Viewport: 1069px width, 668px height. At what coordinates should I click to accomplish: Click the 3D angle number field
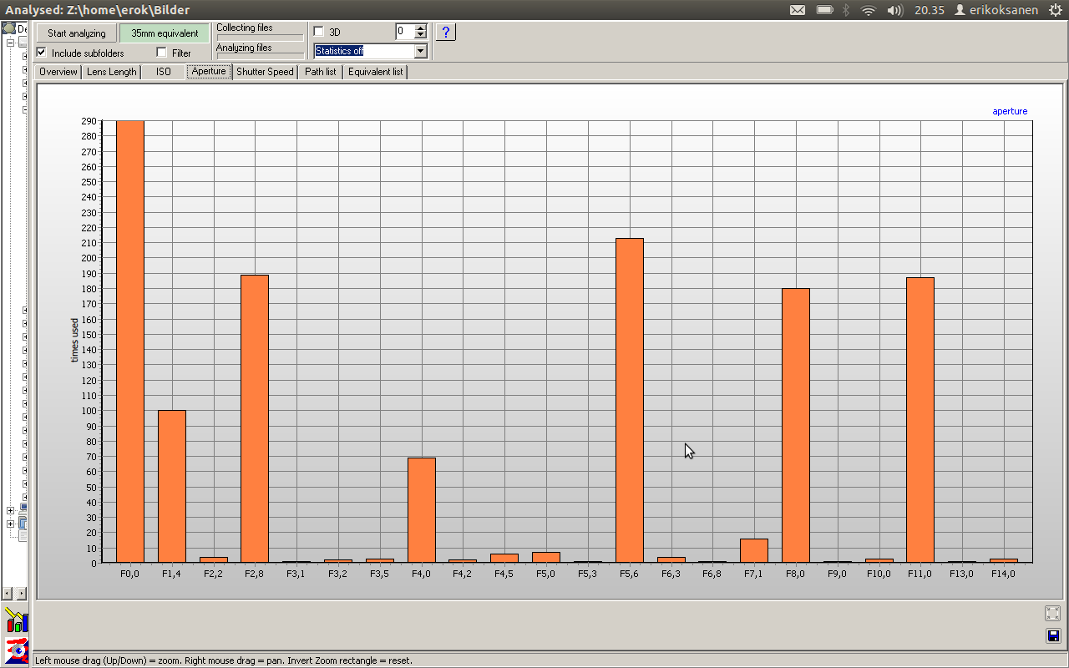click(x=404, y=32)
